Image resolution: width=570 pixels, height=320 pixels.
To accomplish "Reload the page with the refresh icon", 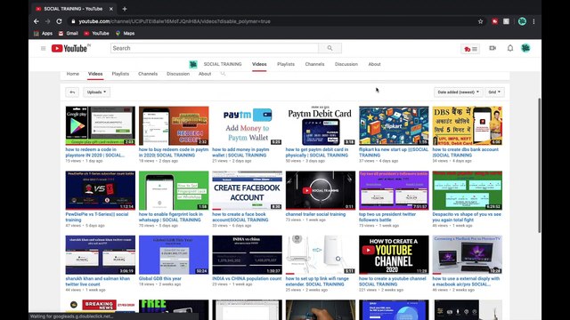I will (x=59, y=21).
